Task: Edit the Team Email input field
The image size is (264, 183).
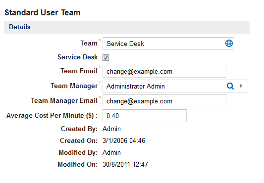Action: [x=164, y=71]
